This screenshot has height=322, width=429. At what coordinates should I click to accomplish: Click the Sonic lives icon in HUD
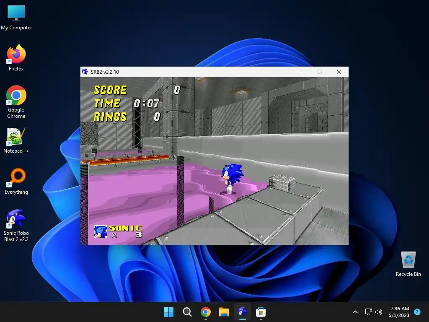coord(101,231)
